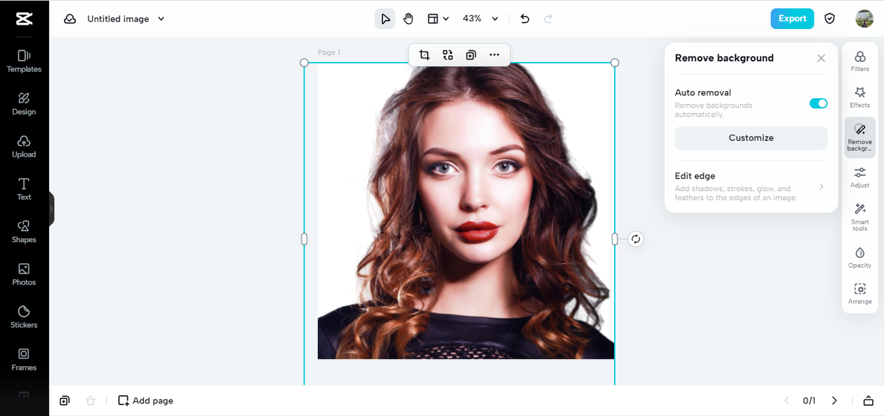Screen dimensions: 884x416
Task: Click the duplicate icon in floating toolbar
Action: click(x=471, y=55)
